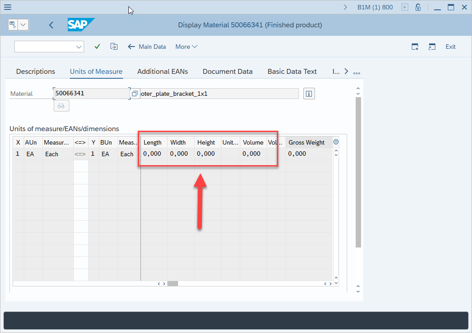Click the lock icon in the title bar

pyautogui.click(x=418, y=7)
